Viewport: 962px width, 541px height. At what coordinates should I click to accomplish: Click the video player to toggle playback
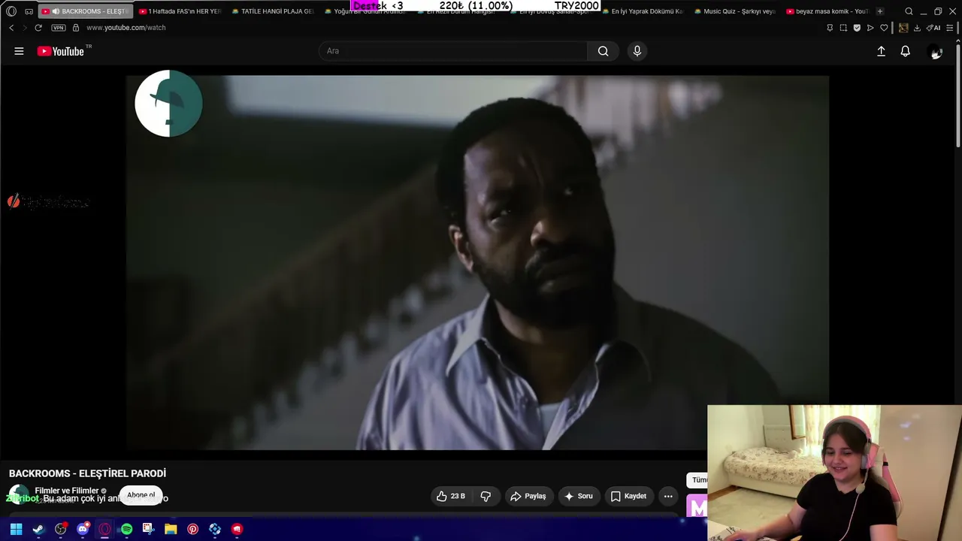(x=477, y=262)
